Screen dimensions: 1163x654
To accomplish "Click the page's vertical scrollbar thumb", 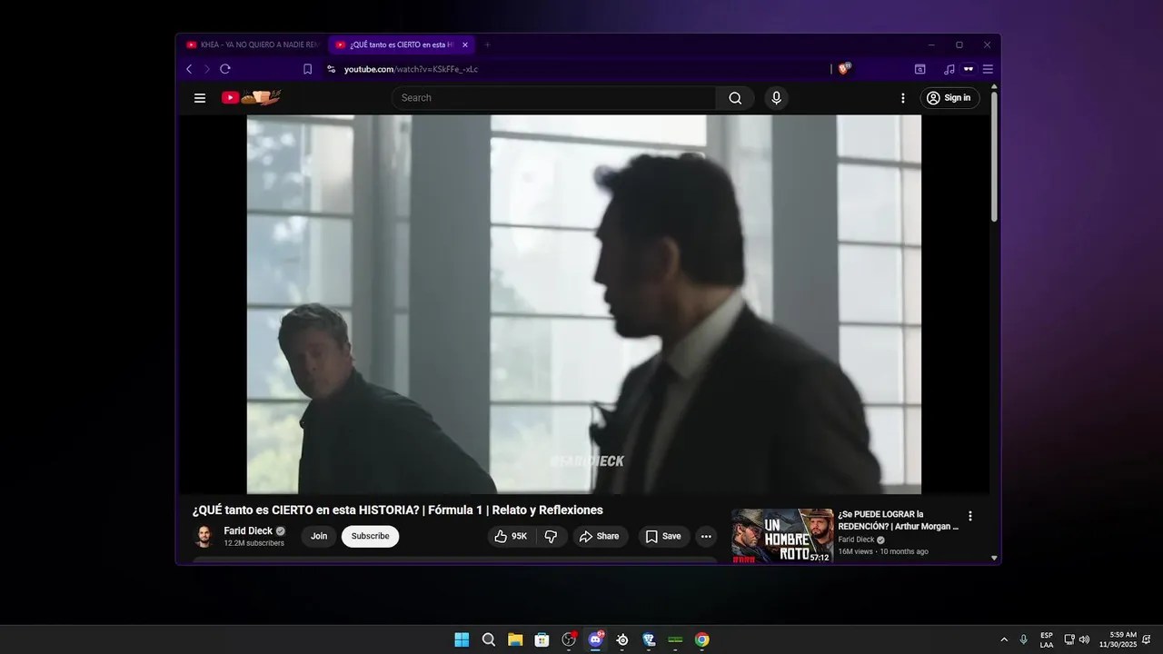I will (994, 154).
